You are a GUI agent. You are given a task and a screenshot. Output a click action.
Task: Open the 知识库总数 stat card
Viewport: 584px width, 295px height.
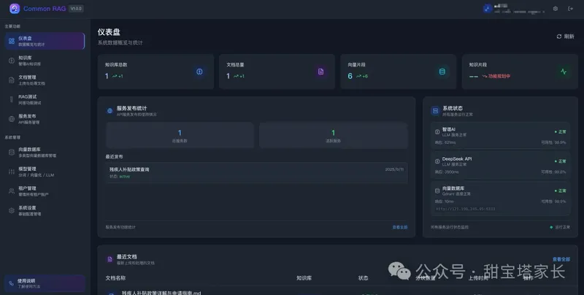[x=155, y=72]
